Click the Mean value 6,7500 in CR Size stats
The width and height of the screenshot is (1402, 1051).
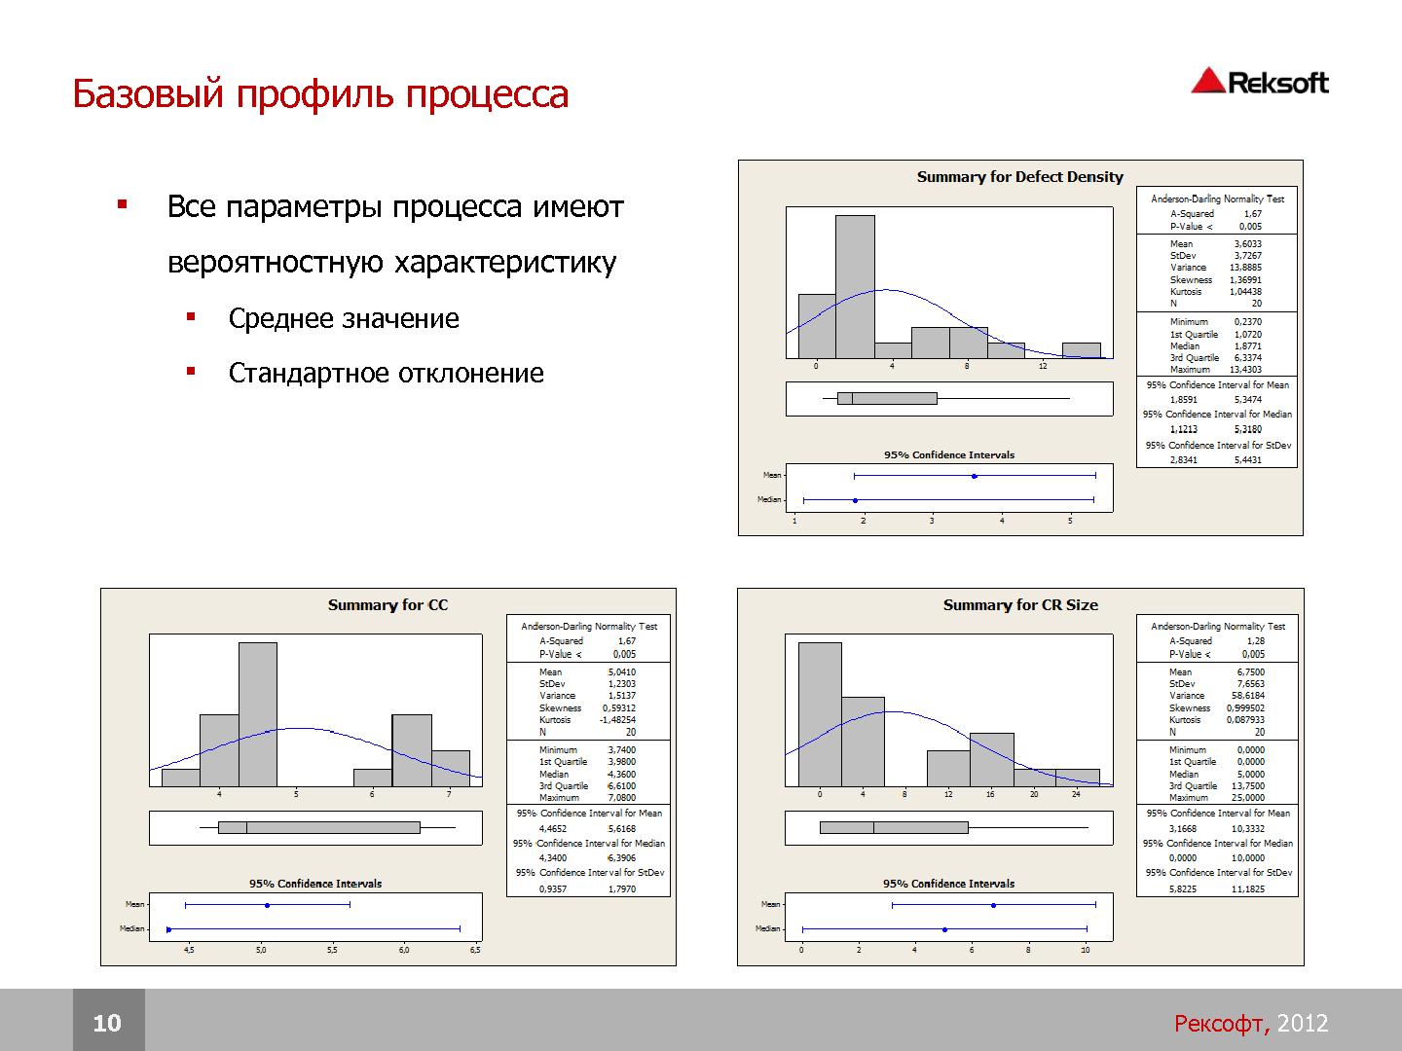coord(1251,672)
